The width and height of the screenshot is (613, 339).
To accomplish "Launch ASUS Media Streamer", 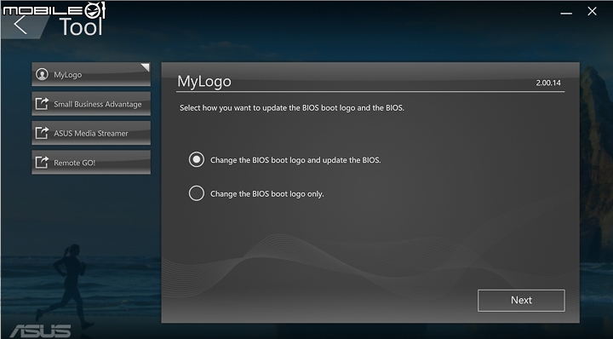I will 91,133.
